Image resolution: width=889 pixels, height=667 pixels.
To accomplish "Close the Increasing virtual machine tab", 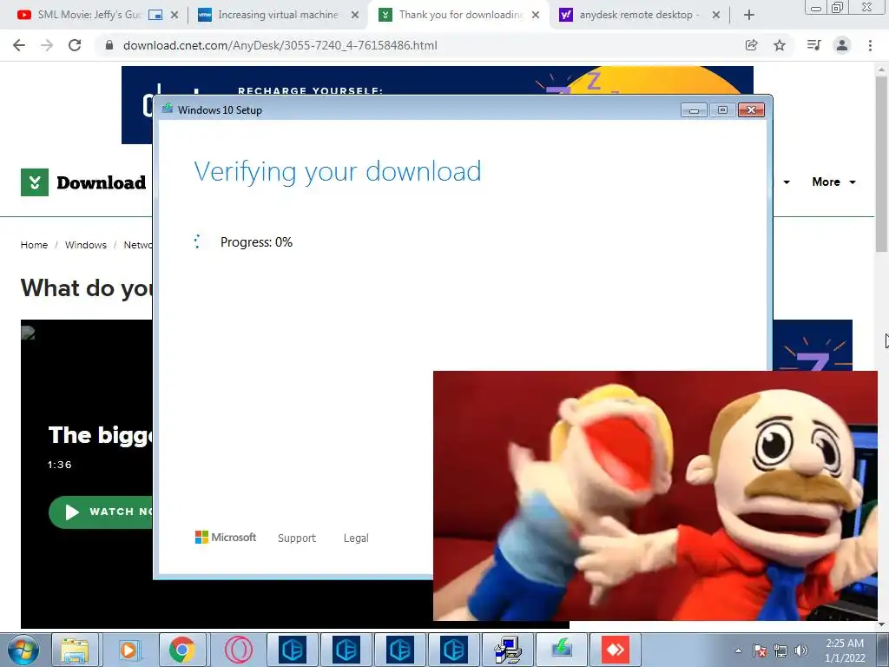I will [355, 16].
